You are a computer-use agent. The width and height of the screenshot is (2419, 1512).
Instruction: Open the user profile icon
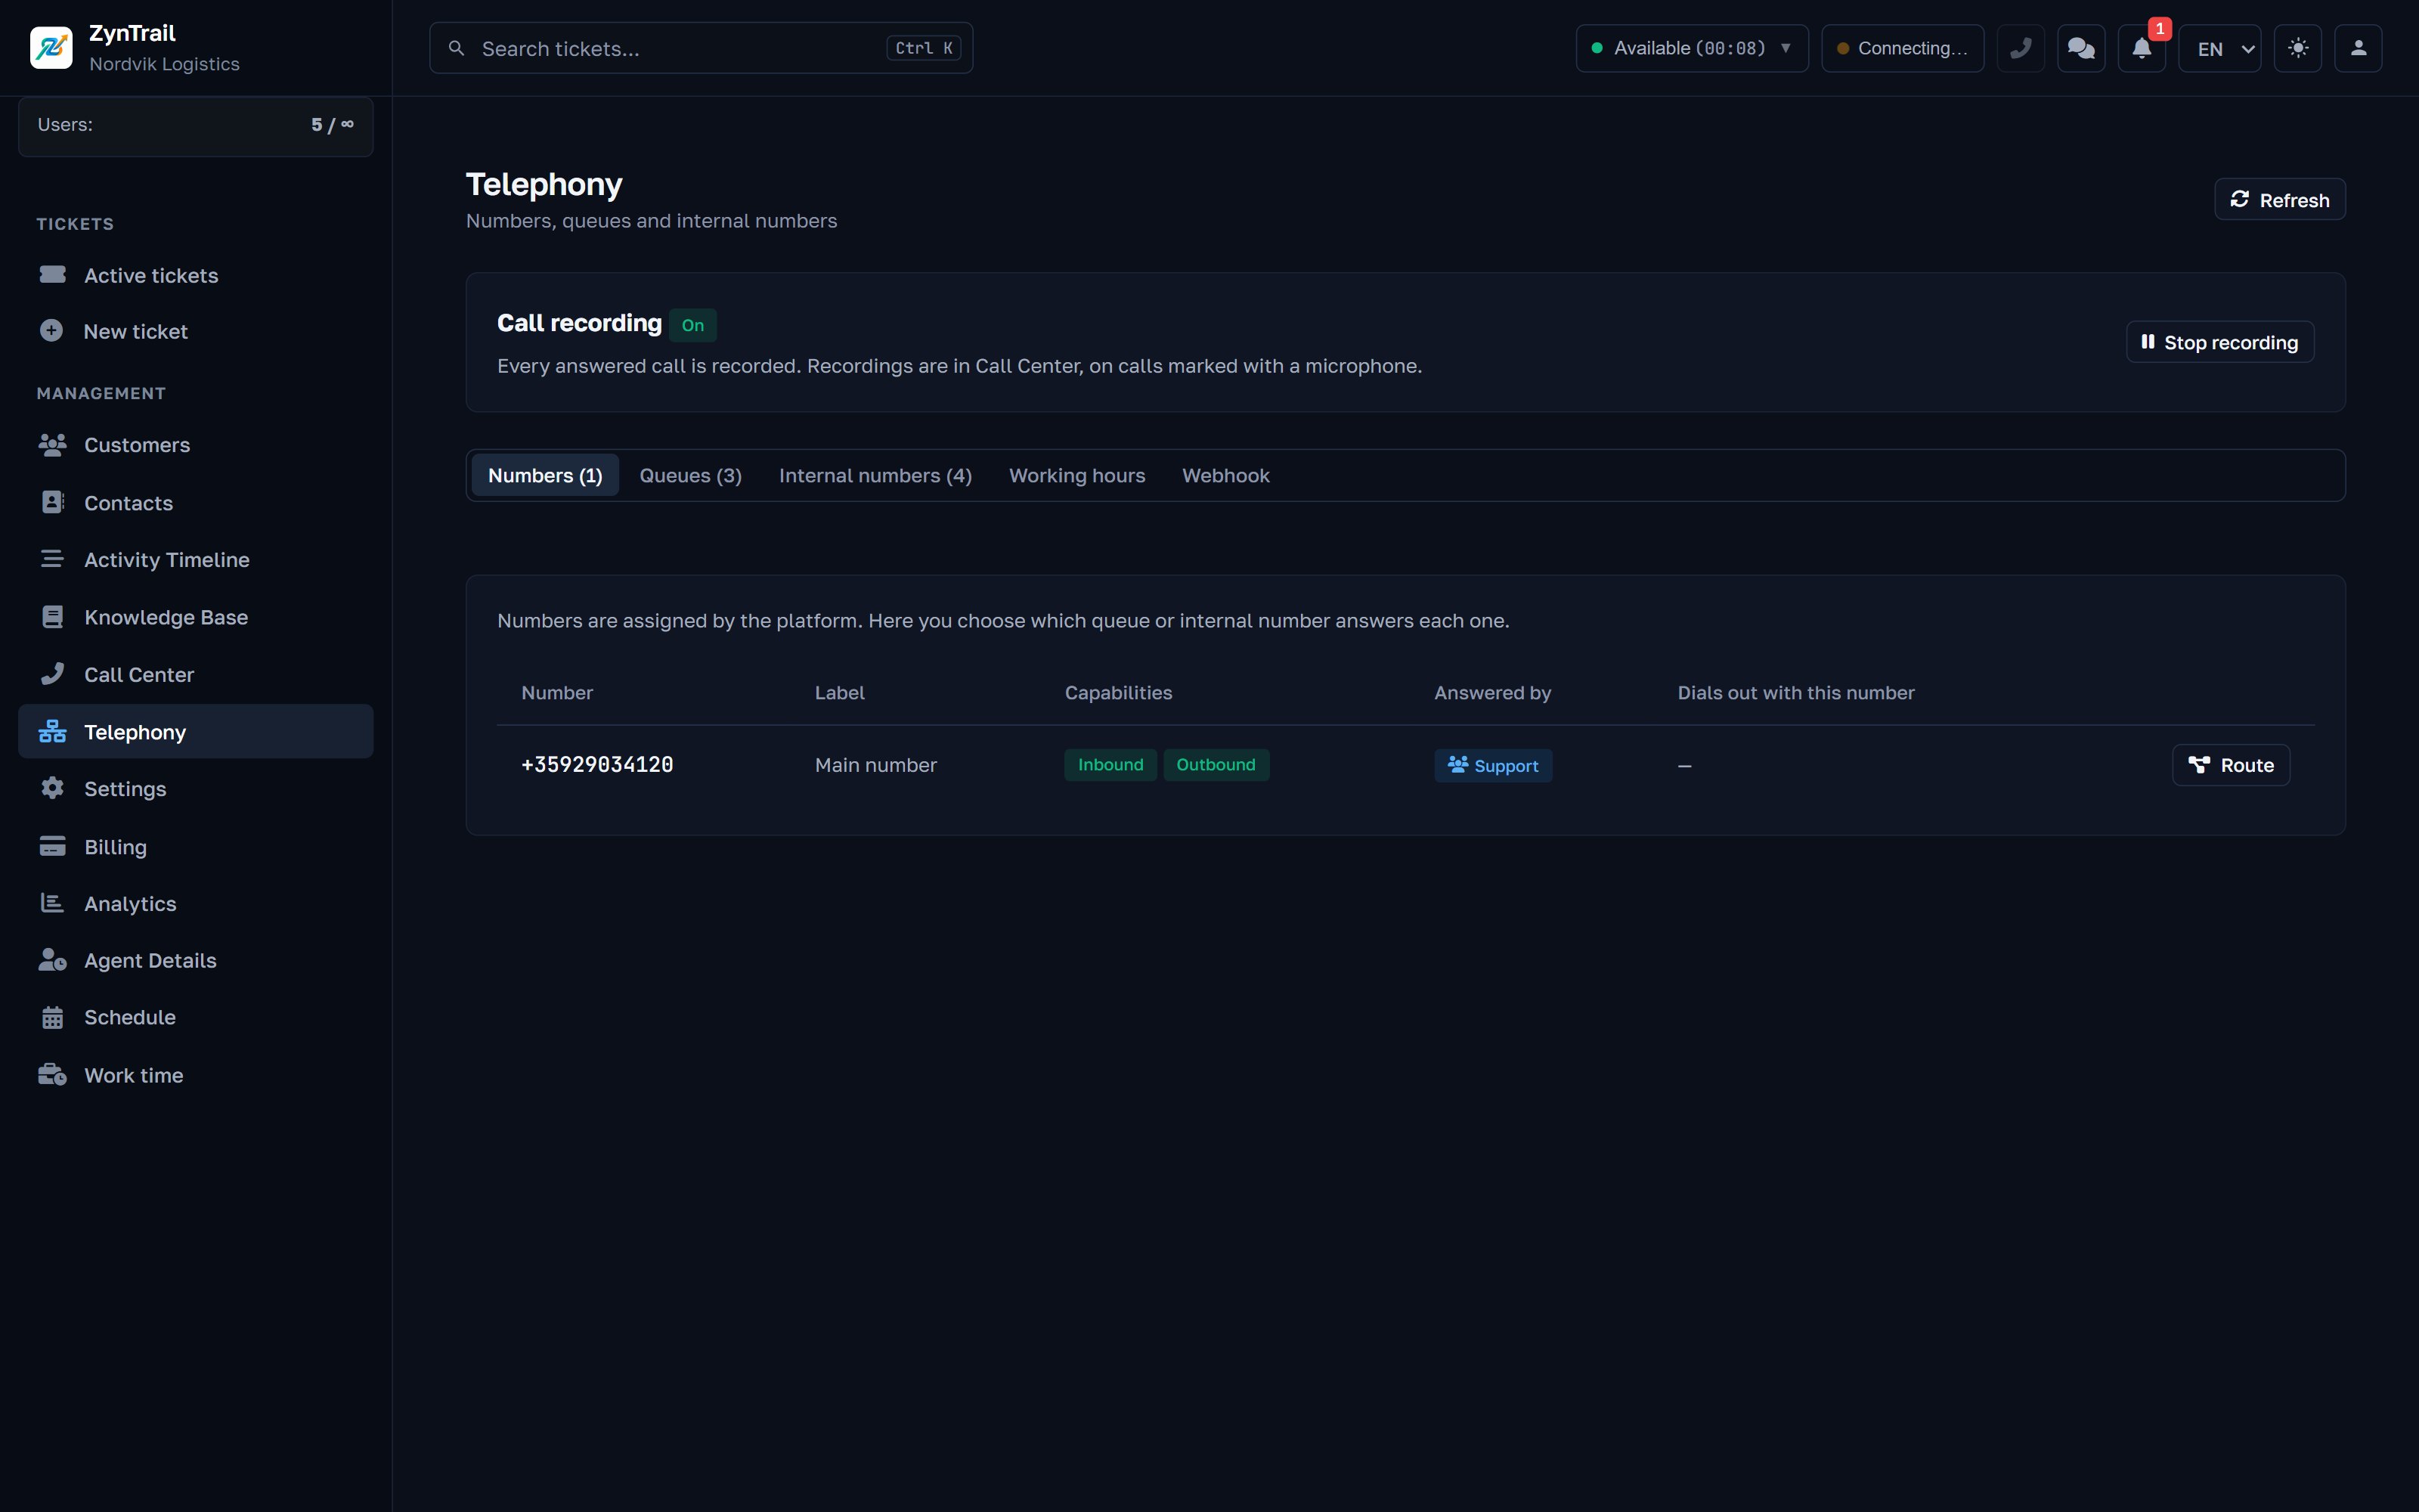pos(2358,48)
